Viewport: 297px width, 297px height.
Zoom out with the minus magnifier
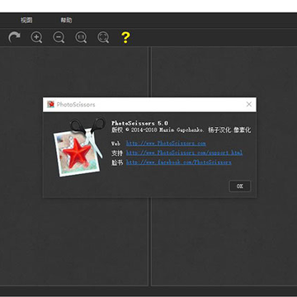click(x=59, y=37)
